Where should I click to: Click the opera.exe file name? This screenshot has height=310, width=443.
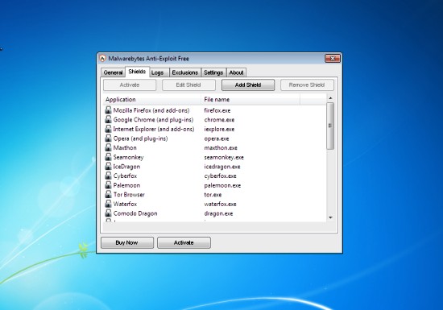[x=217, y=138]
